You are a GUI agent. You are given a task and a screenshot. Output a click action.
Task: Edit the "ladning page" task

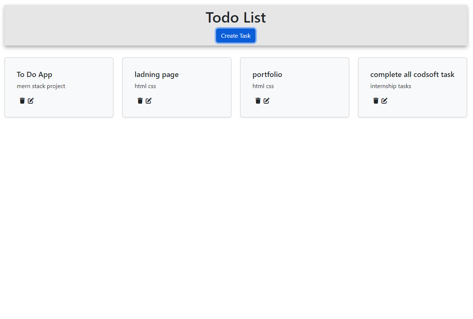tap(149, 101)
